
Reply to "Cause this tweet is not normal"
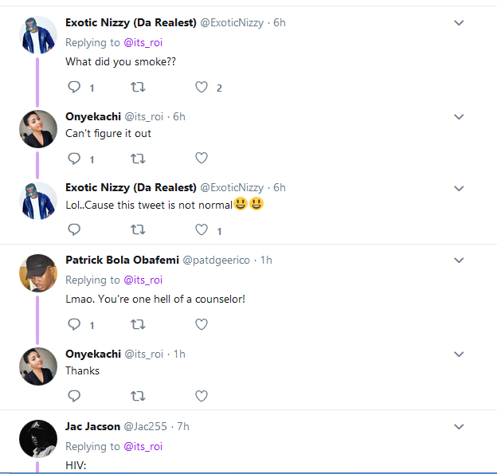(x=75, y=230)
